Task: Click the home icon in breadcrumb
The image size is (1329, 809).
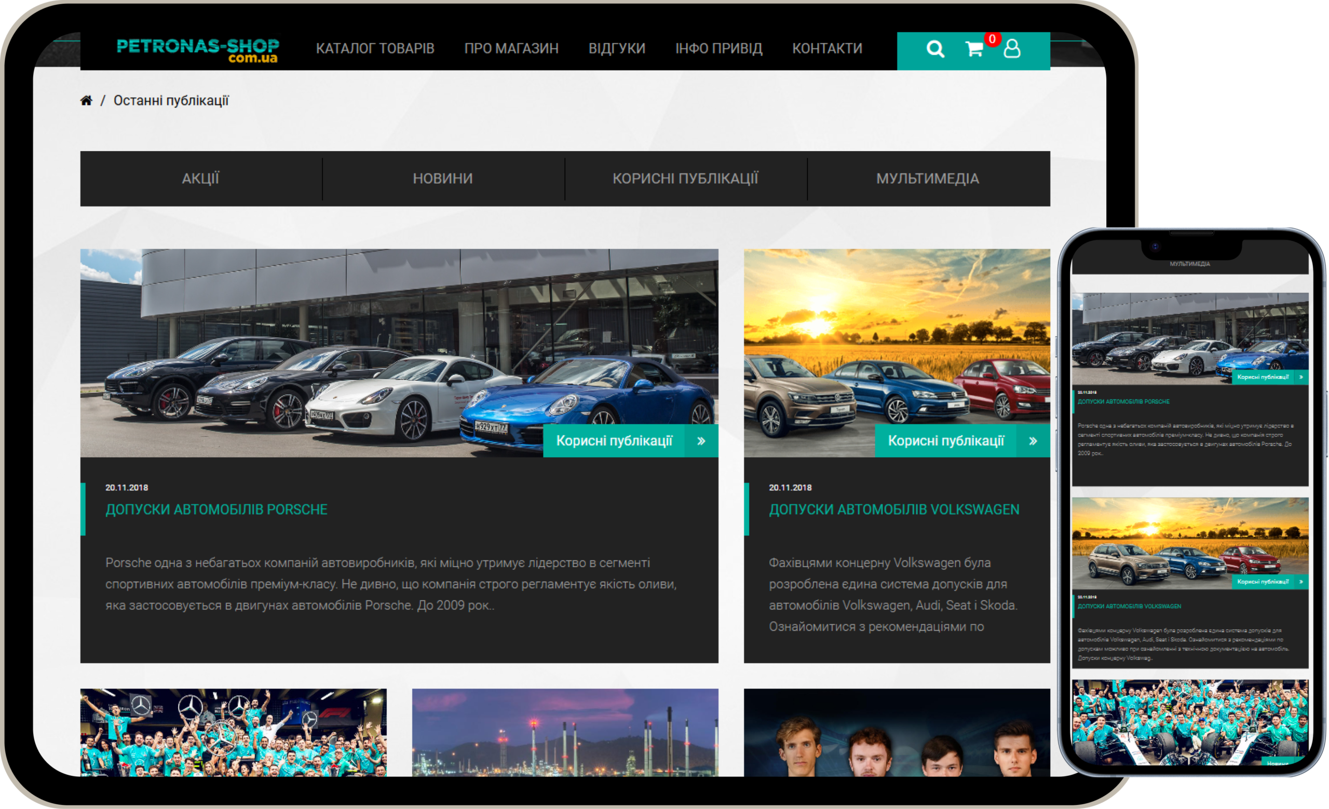Action: point(86,100)
